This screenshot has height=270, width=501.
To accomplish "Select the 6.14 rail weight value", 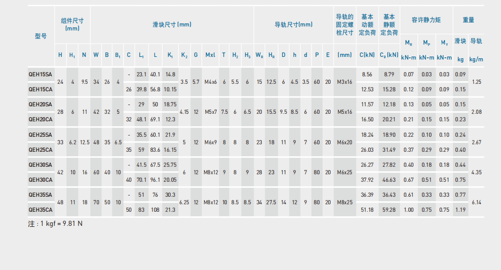I will [x=476, y=202].
